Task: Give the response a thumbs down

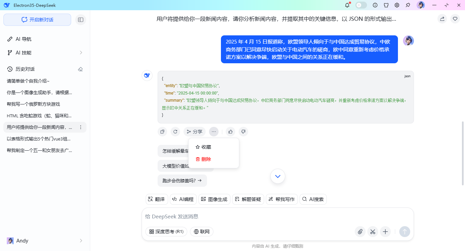Action: pos(243,132)
